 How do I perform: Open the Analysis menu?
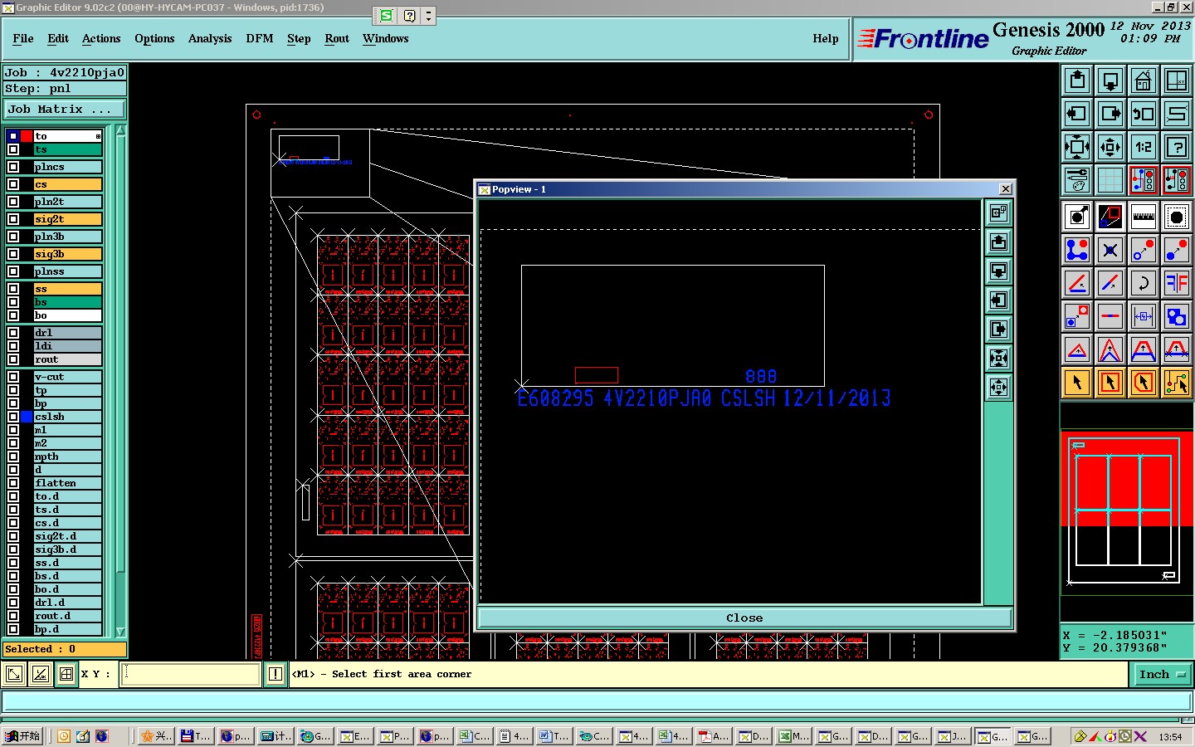click(210, 38)
